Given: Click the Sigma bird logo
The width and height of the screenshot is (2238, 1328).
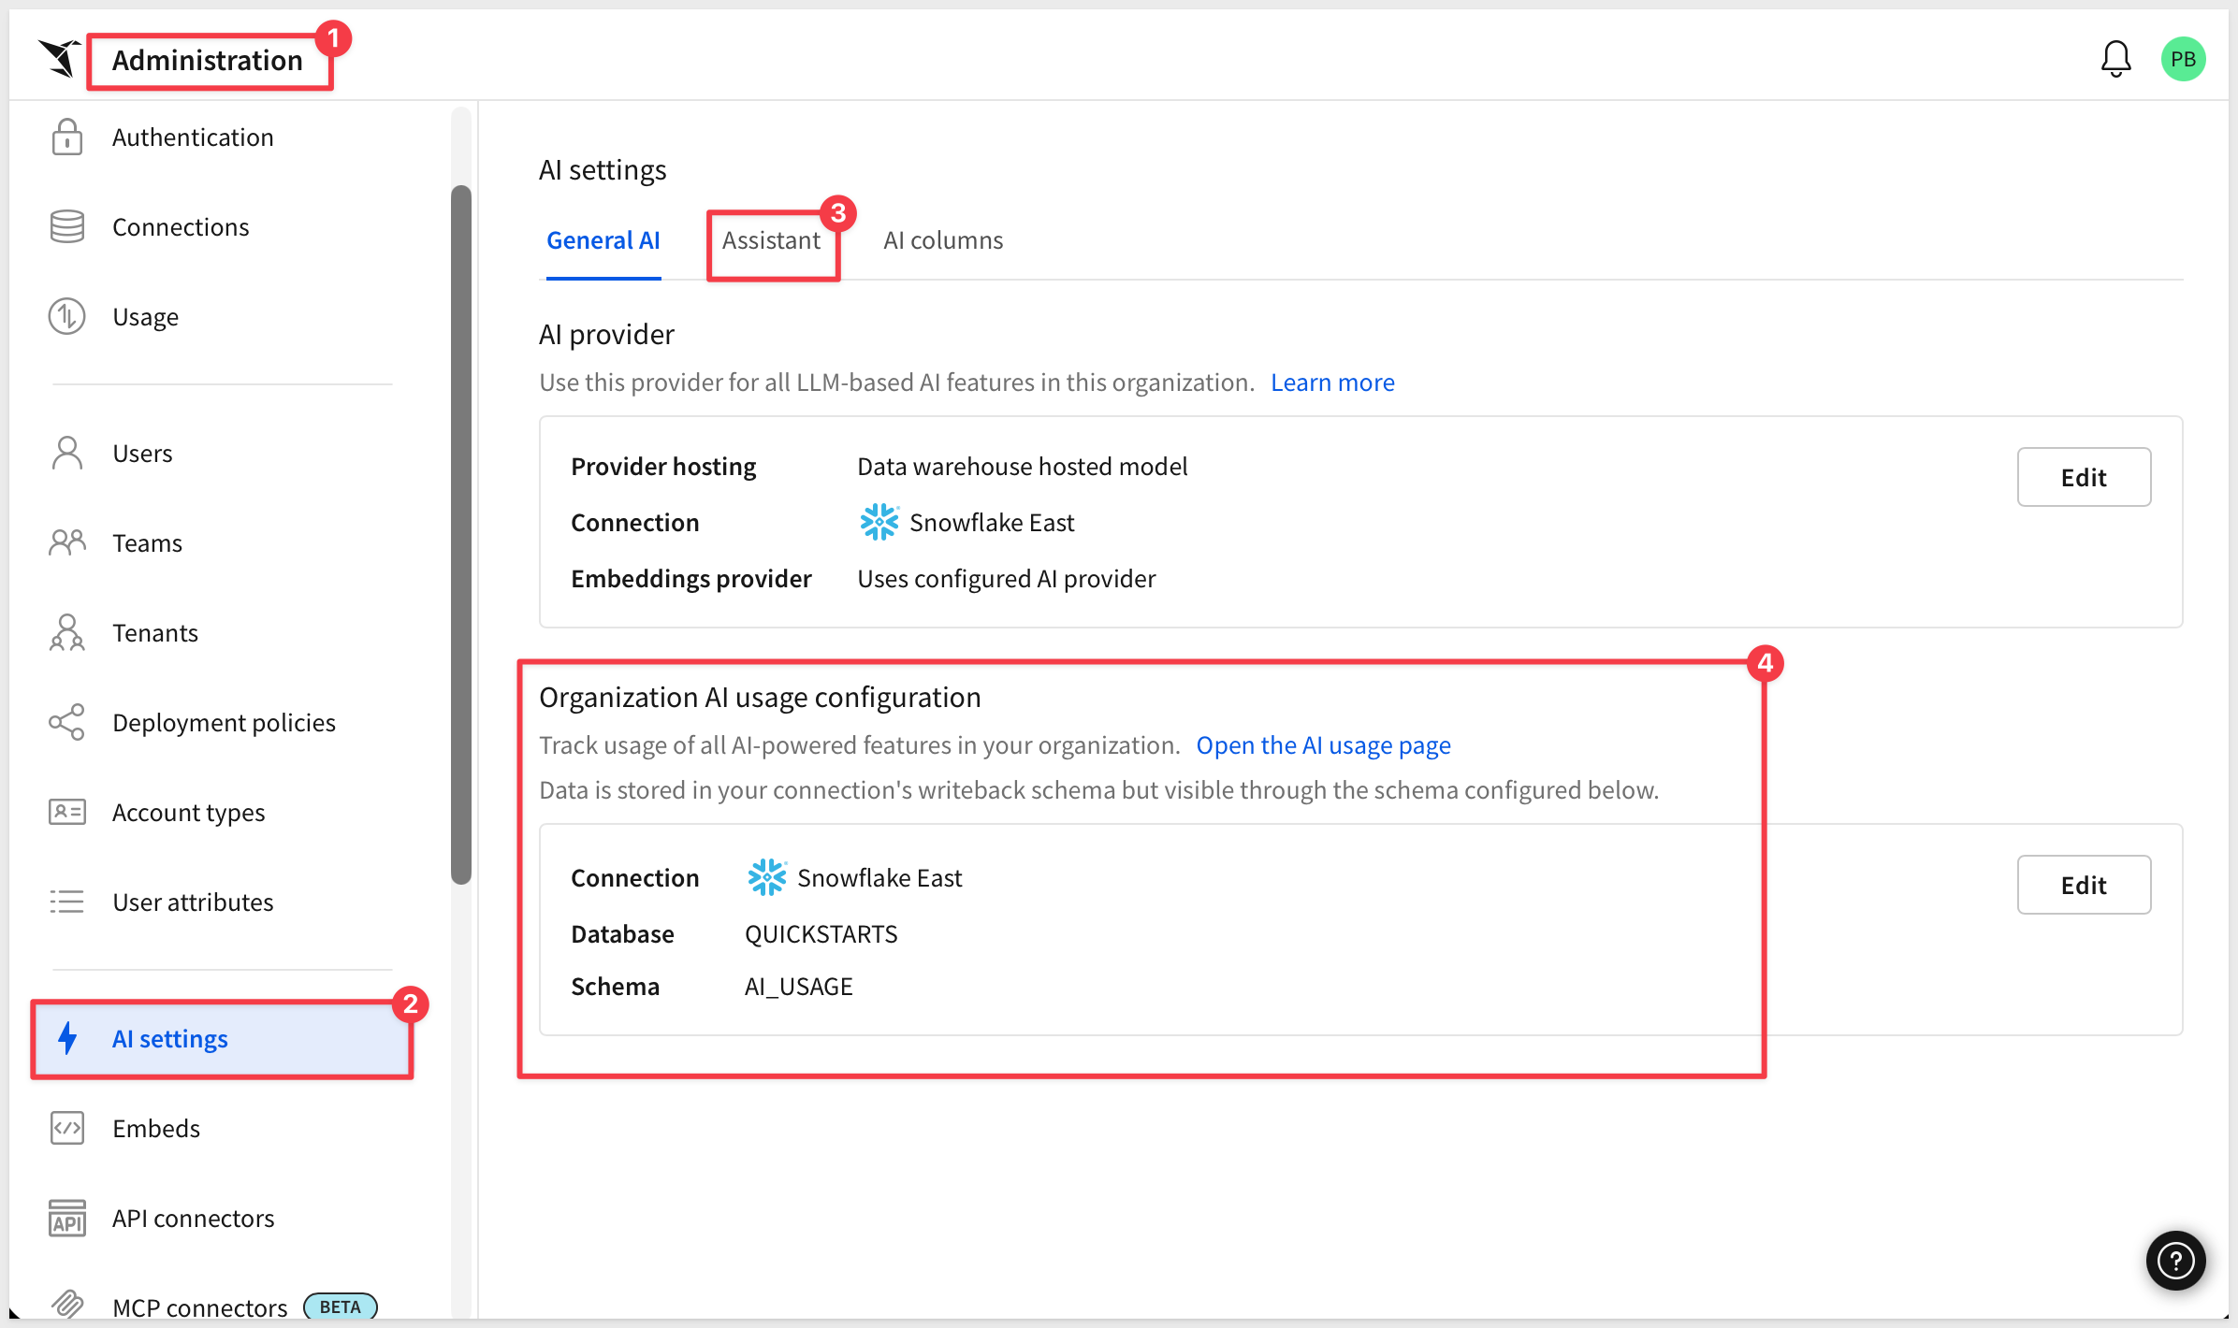Looking at the screenshot, I should [59, 58].
